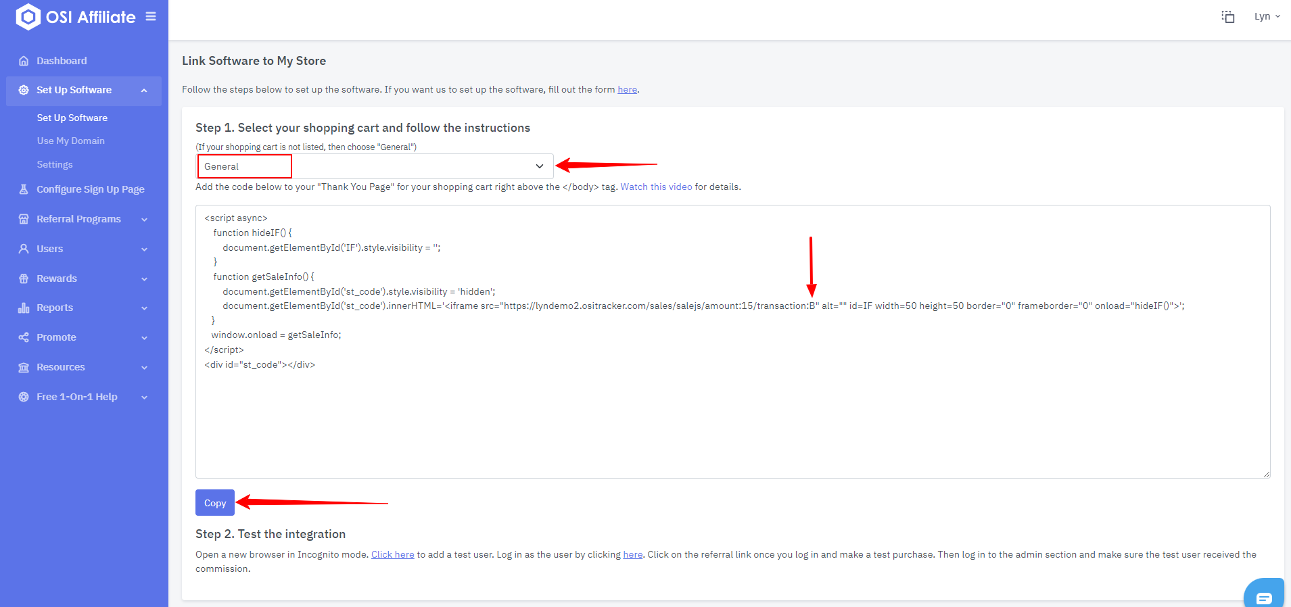This screenshot has height=607, width=1291.
Task: Click the Set Up Software gear icon
Action: (24, 90)
